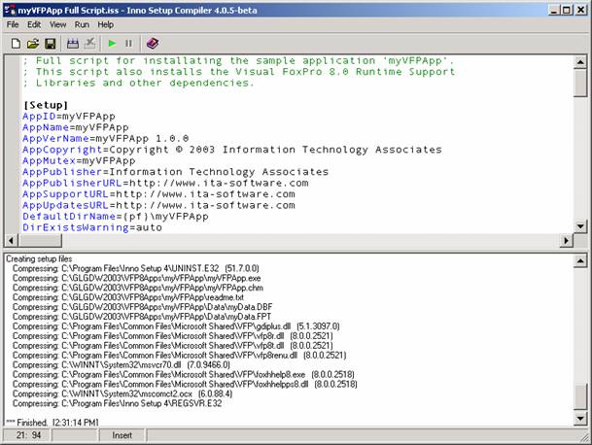The width and height of the screenshot is (592, 445).
Task: Click the foxhhelp8.exe compressing output line
Action: tap(184, 374)
